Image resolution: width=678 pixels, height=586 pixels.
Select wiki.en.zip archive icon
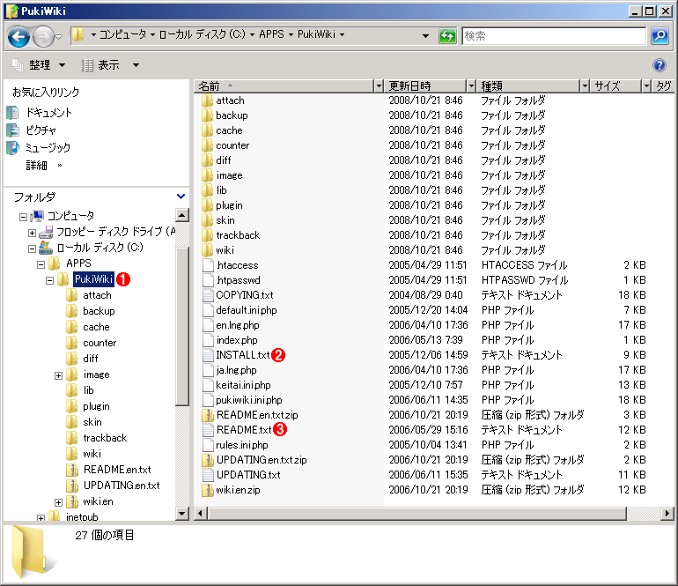(x=208, y=489)
